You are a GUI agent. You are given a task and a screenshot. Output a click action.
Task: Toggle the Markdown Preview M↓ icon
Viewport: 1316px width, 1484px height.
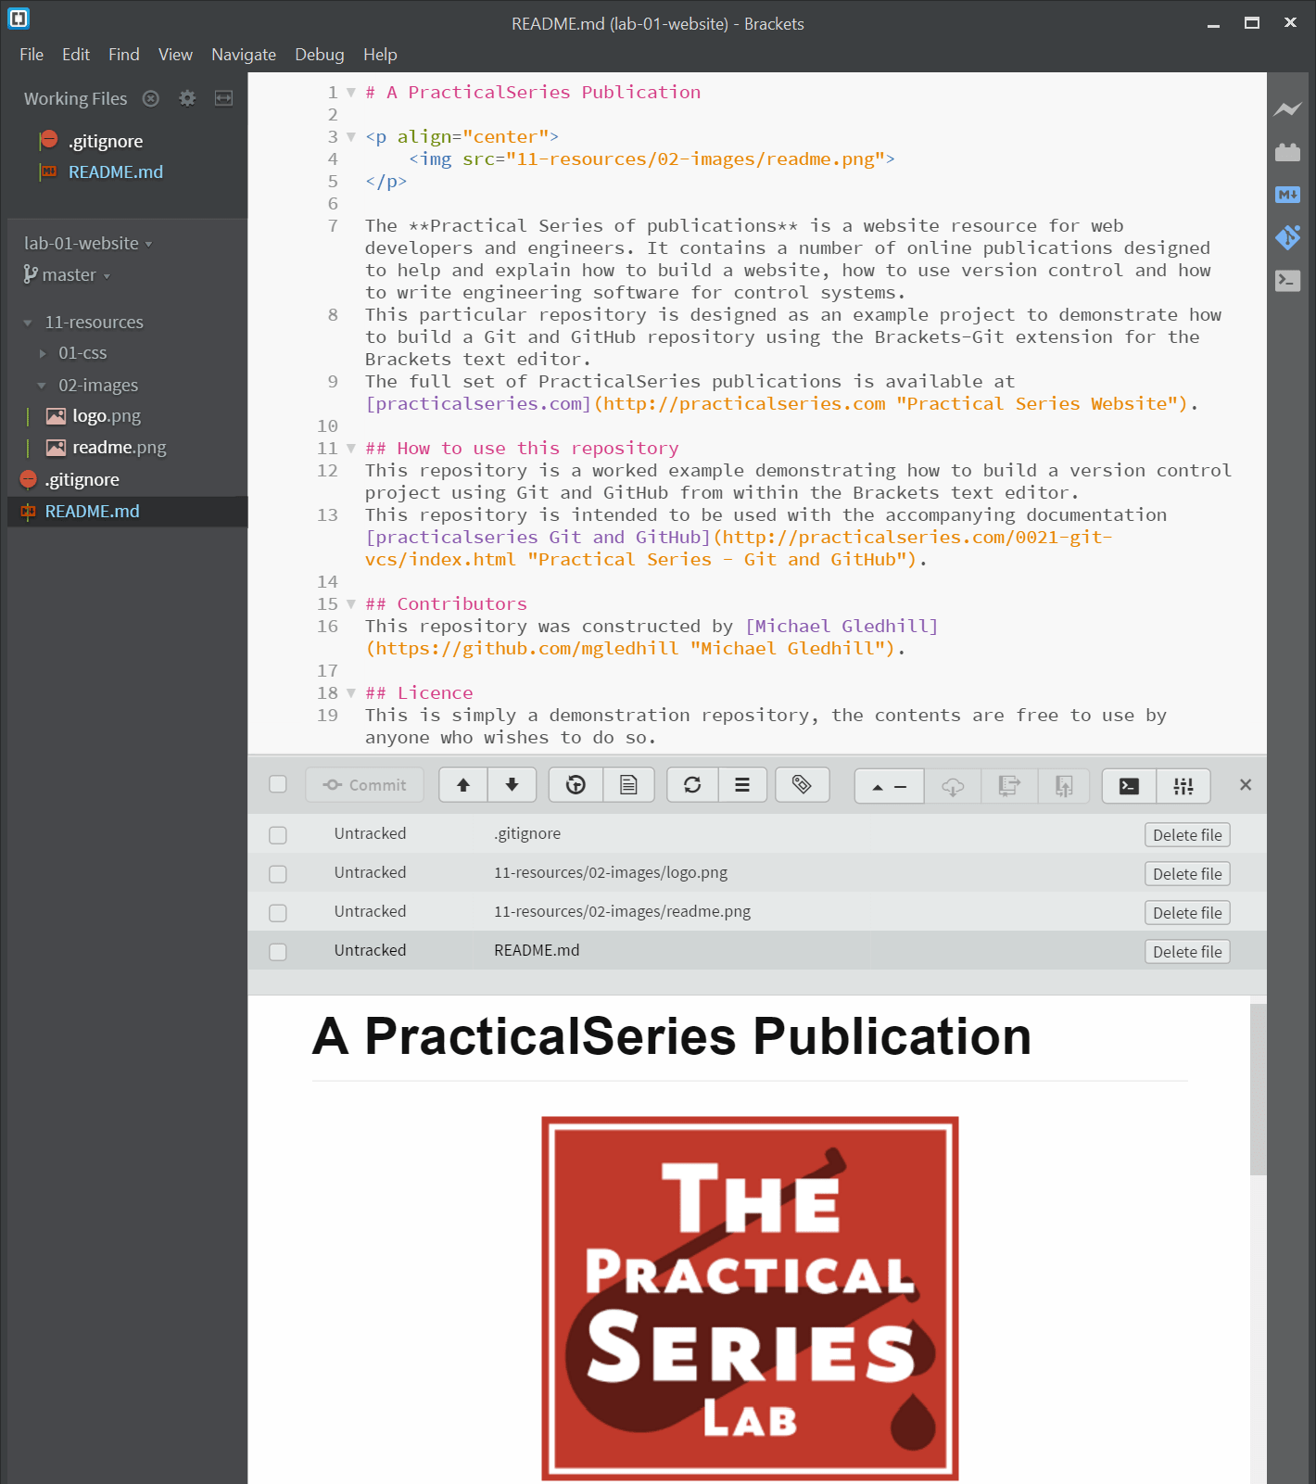1287,195
